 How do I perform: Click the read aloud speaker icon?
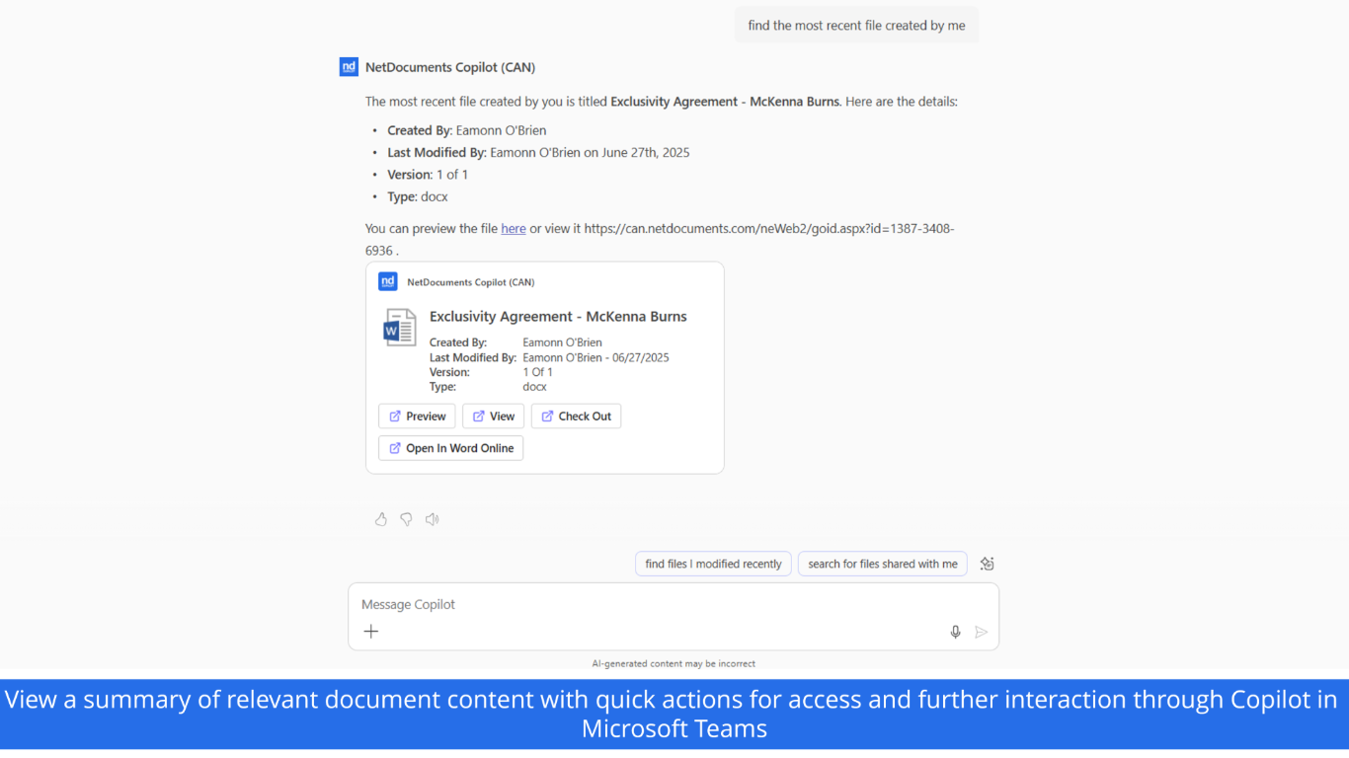[x=432, y=519]
